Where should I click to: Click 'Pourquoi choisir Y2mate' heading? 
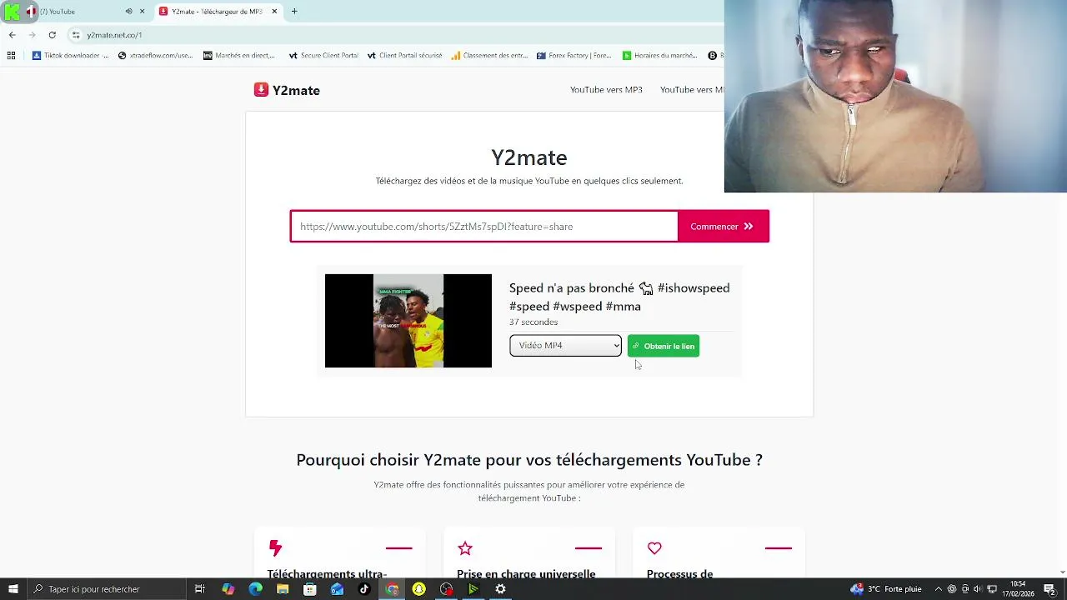pyautogui.click(x=529, y=460)
